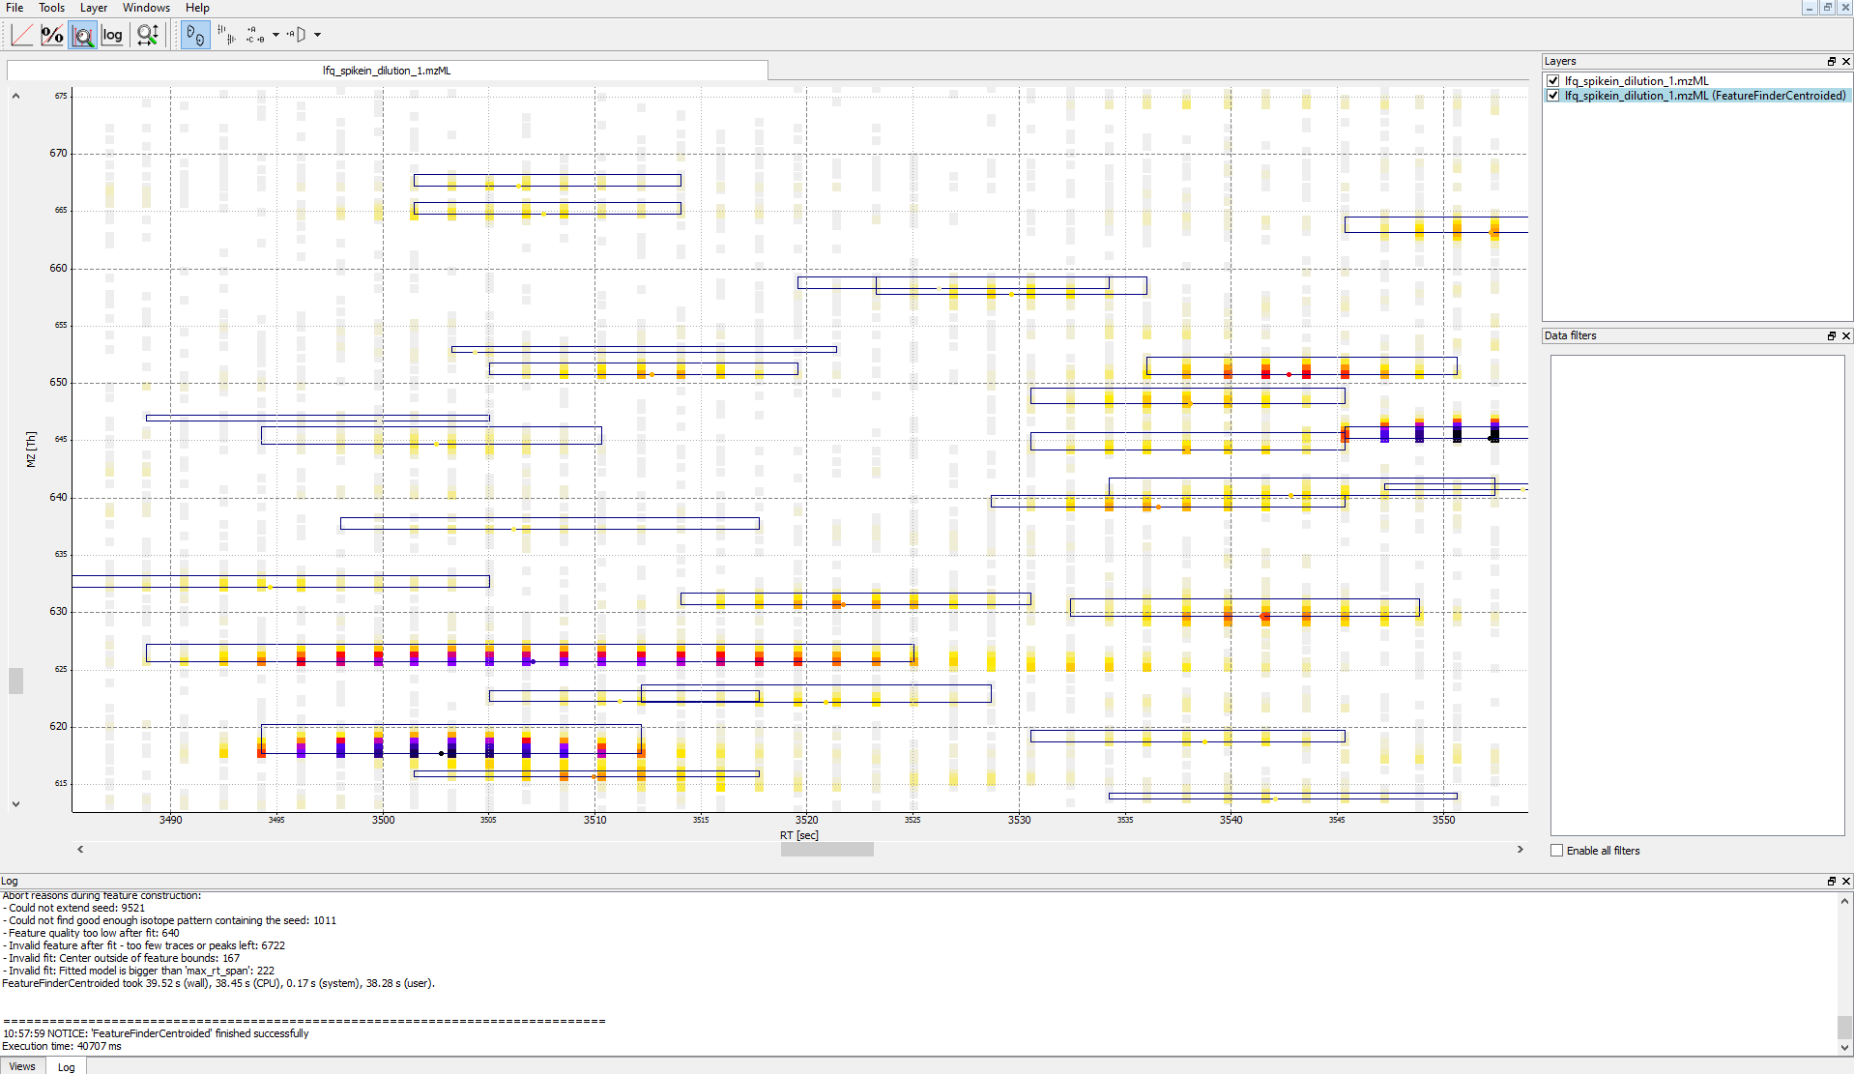Viewport: 1854px width, 1074px height.
Task: Click the log panel scrollbar thumb
Action: pos(1844,1026)
